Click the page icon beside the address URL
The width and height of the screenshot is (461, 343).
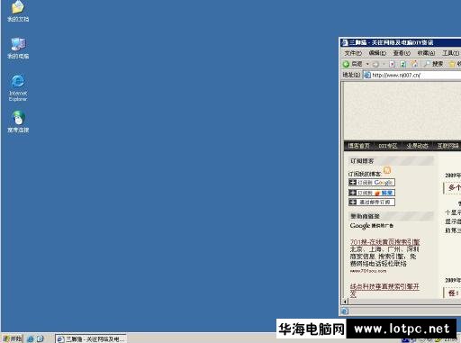click(367, 75)
